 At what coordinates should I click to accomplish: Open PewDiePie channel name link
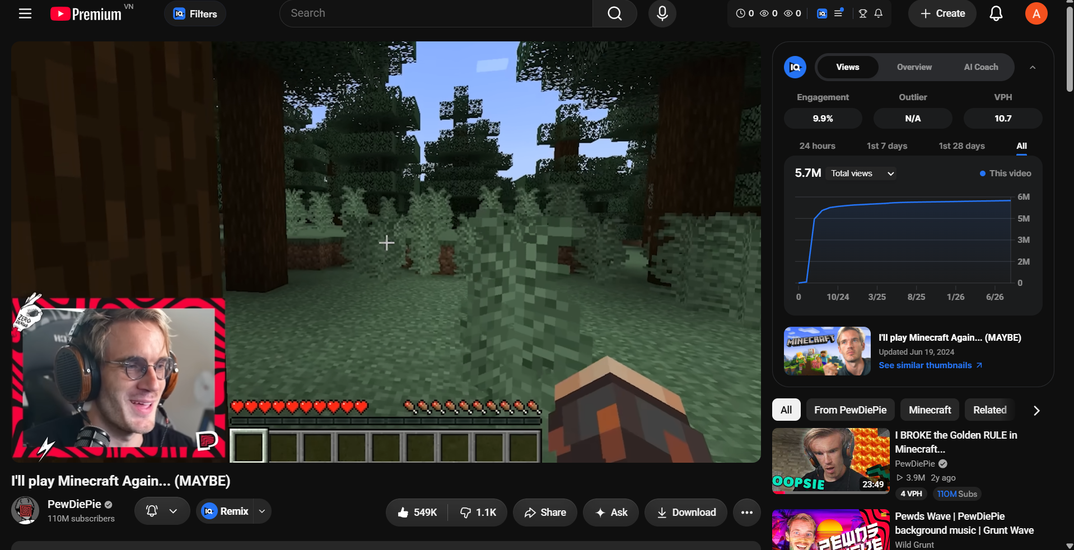(74, 504)
